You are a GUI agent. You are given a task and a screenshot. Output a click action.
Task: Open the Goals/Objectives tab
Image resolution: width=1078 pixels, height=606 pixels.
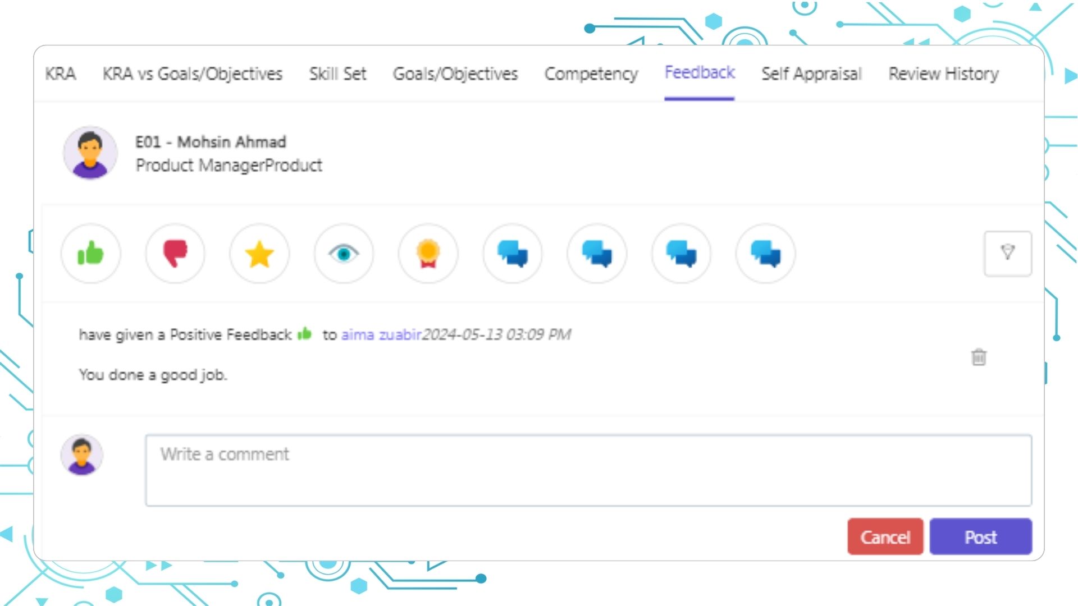[x=455, y=74]
